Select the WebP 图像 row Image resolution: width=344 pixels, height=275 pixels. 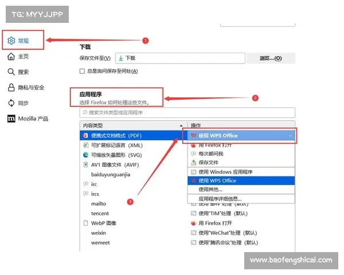point(103,223)
